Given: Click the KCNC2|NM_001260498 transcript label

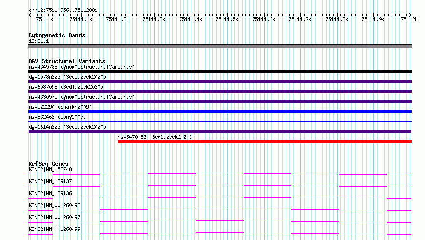Looking at the screenshot, I should [54, 205].
